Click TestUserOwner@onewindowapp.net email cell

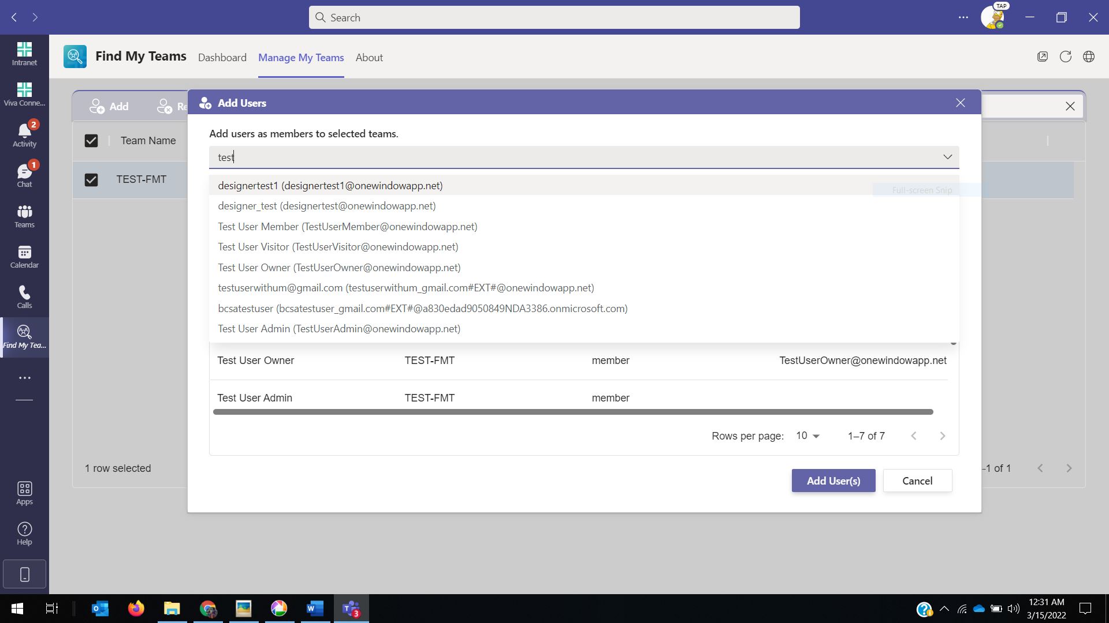coord(863,361)
